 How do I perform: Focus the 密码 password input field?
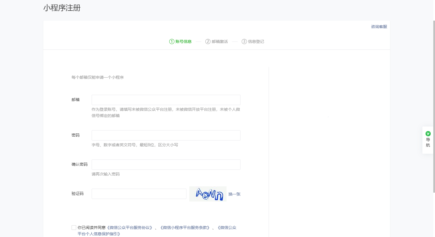166,135
